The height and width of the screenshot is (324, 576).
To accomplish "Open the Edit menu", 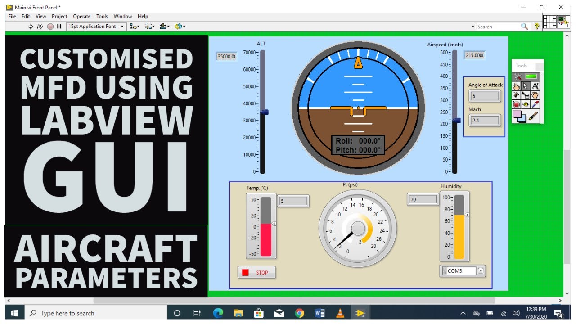I will (x=26, y=16).
